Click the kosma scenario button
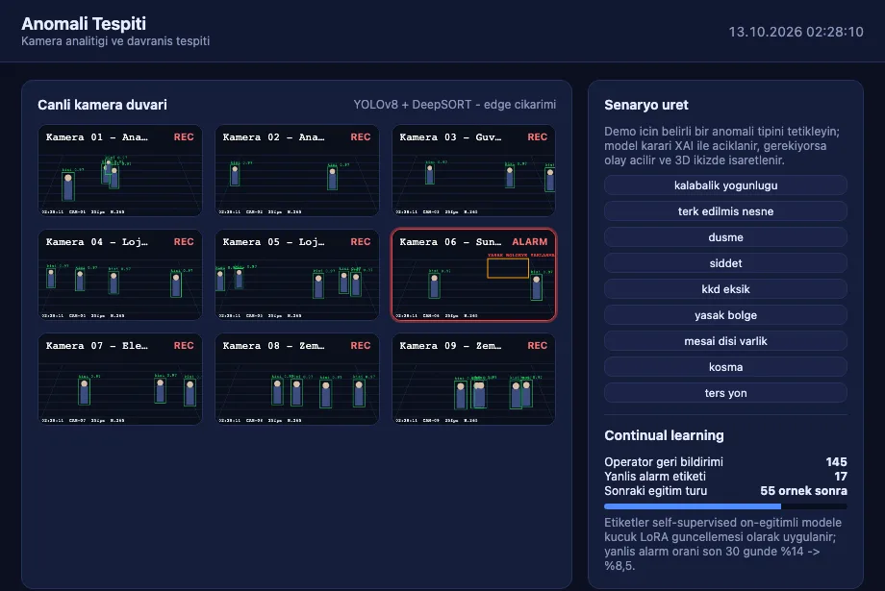 click(x=725, y=366)
